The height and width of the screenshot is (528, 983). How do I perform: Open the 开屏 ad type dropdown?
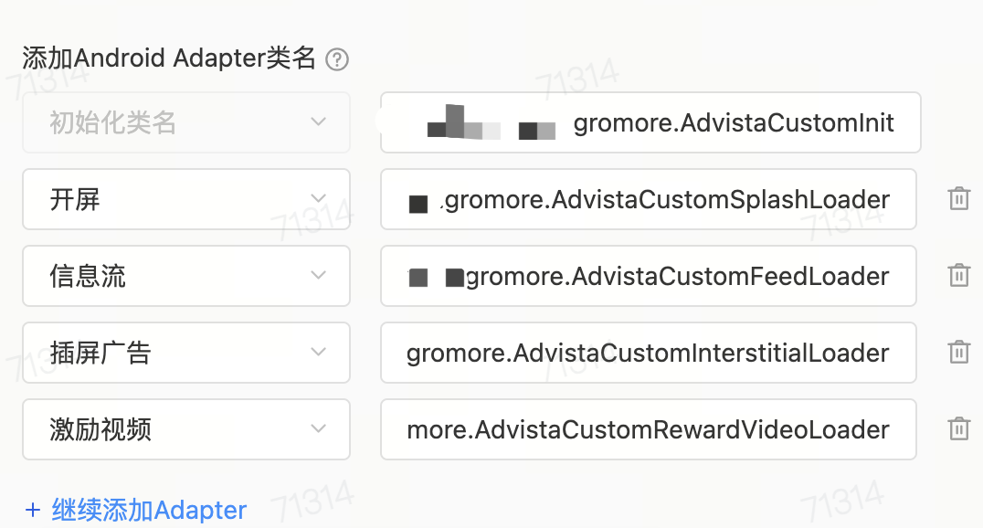coord(185,199)
